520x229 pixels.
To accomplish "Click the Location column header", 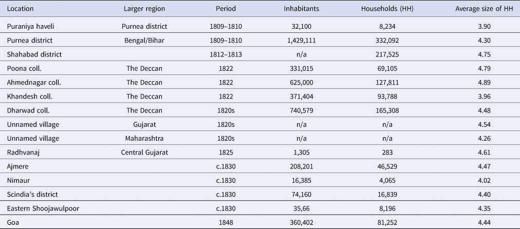I will pyautogui.click(x=20, y=9).
